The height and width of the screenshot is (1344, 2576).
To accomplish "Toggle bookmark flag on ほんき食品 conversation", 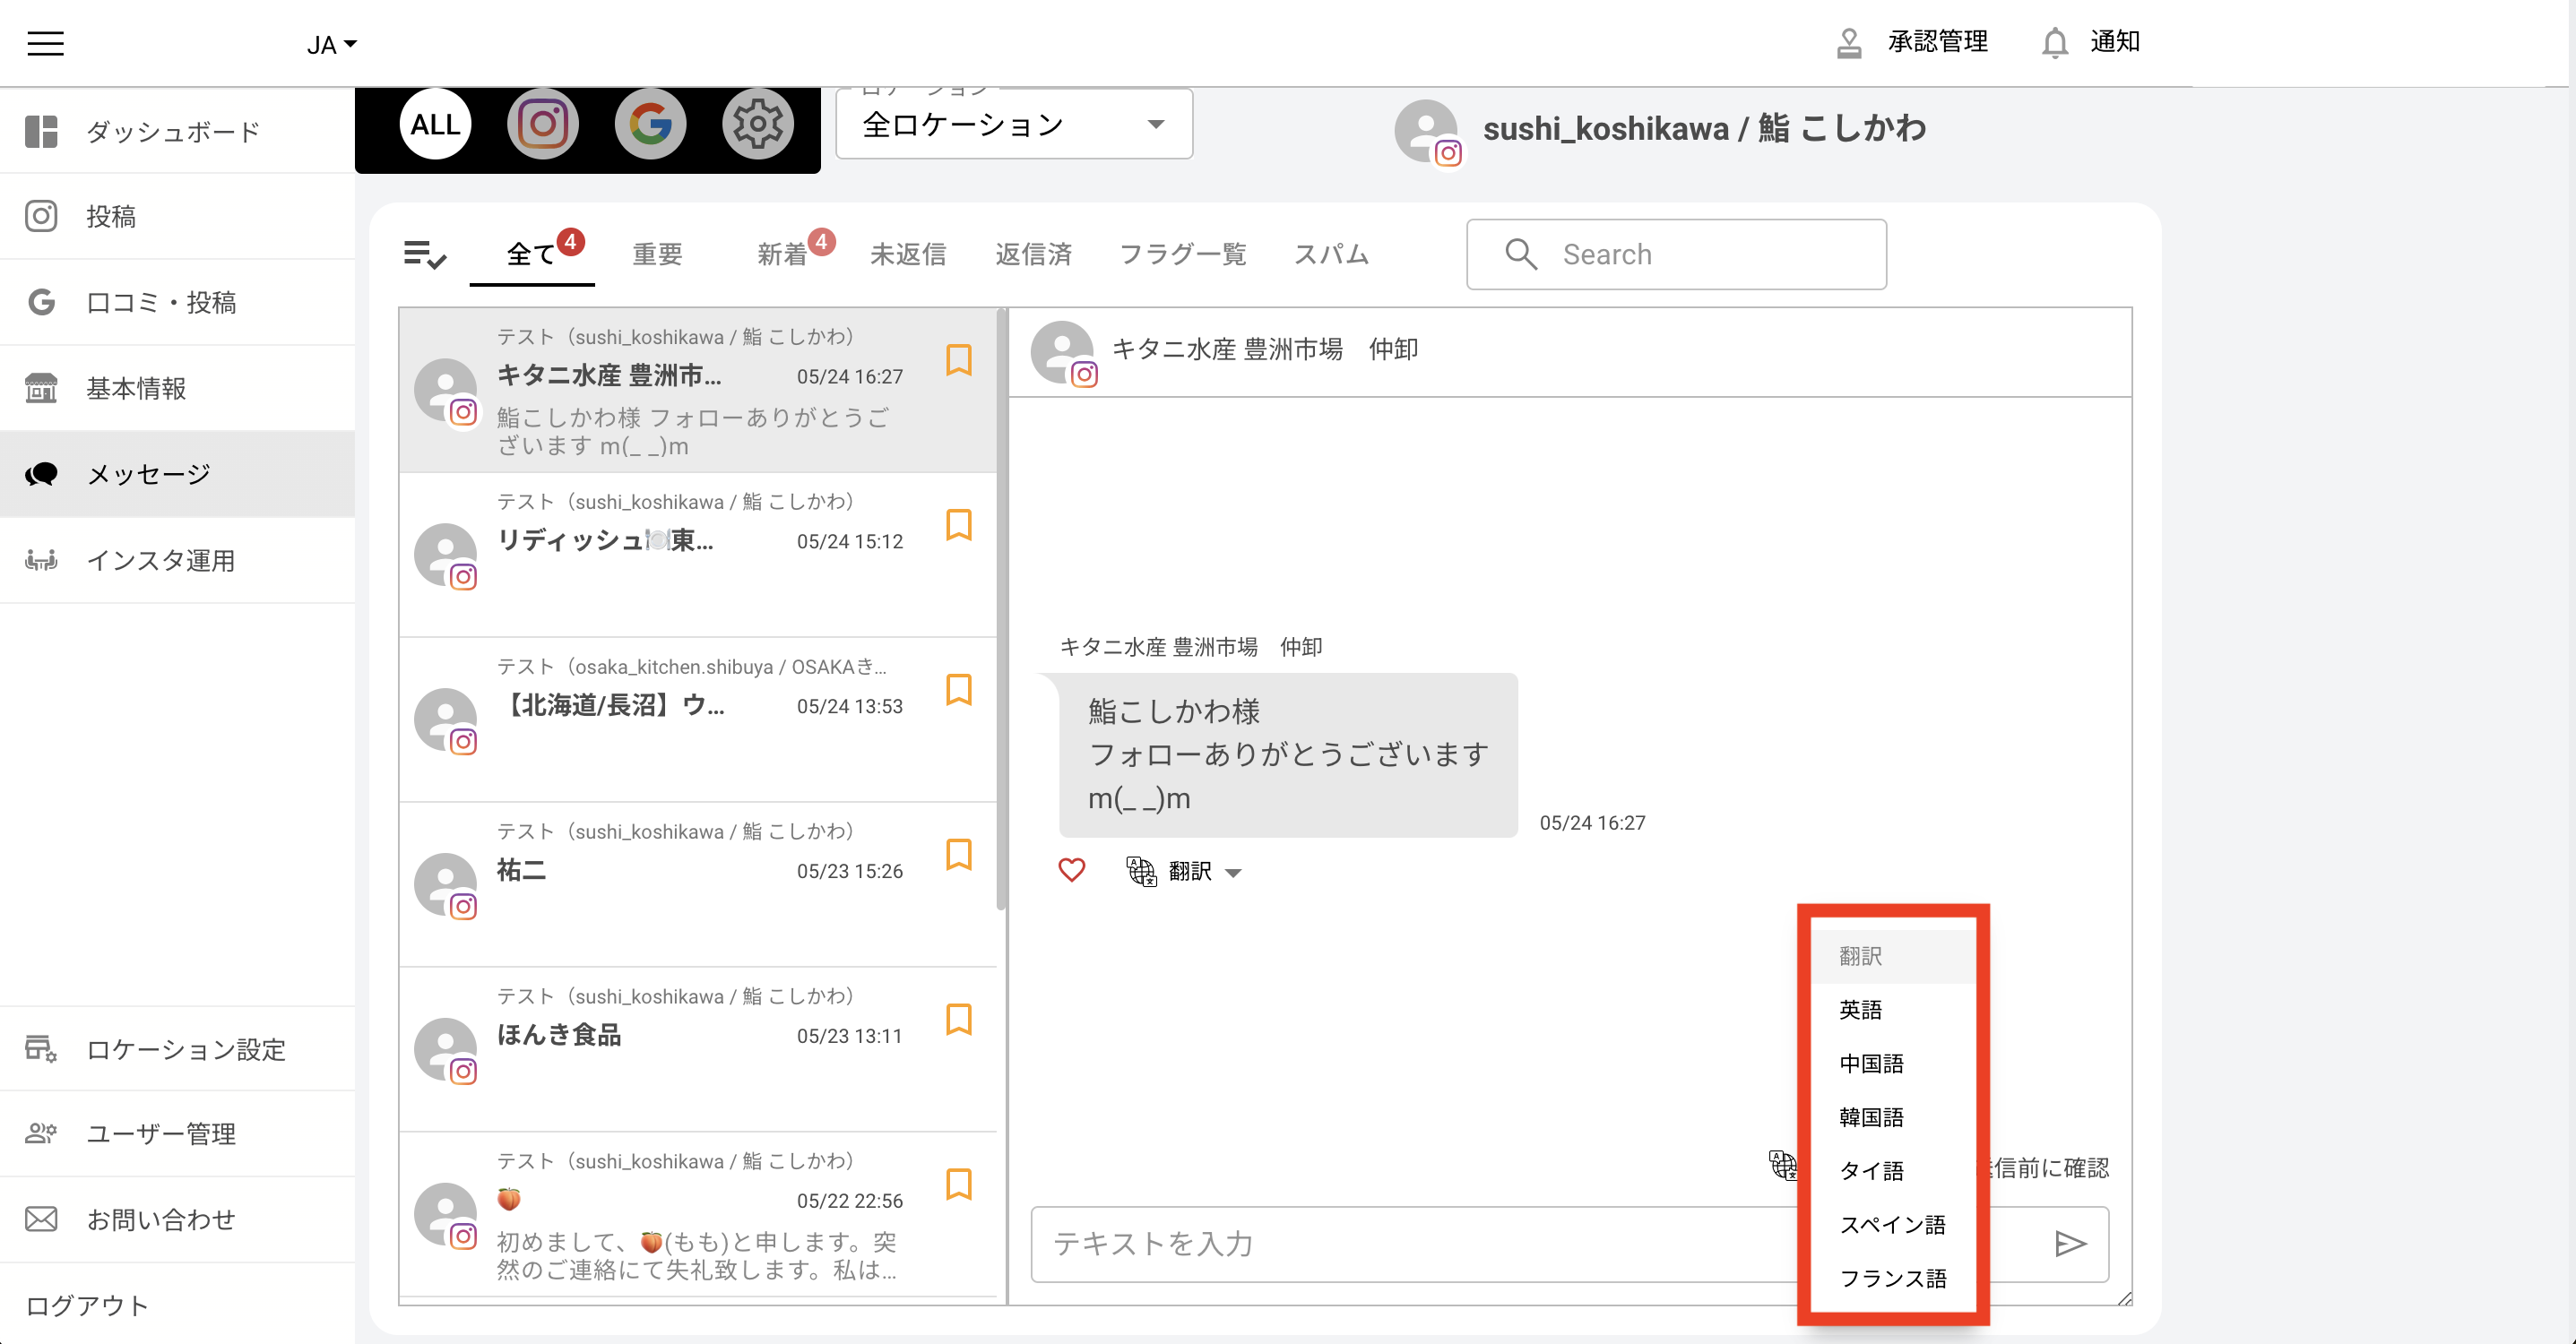I will [x=958, y=1019].
